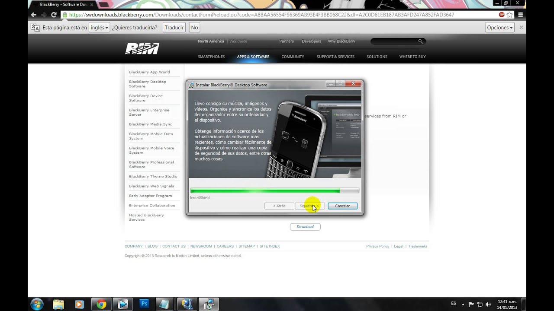Viewport: 554px width, 311px height.
Task: Open the WHERE TO BUY menu
Action: (412, 57)
